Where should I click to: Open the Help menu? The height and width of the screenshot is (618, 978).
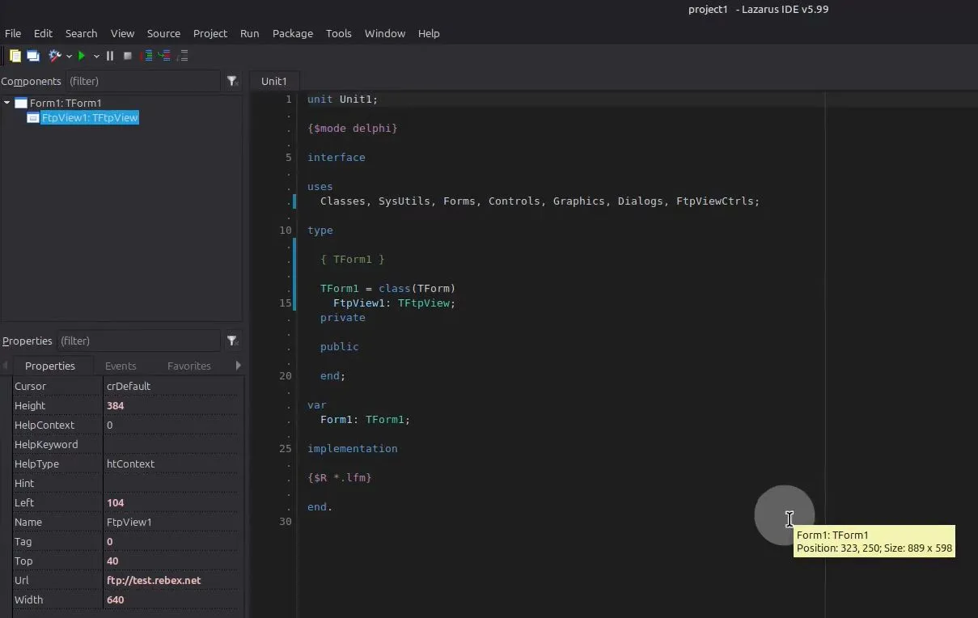point(429,33)
